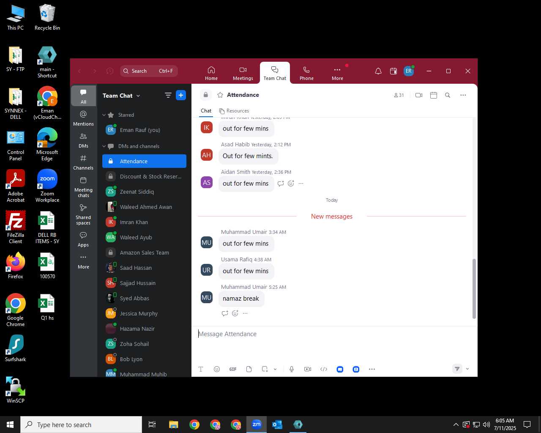This screenshot has width=541, height=433.
Task: Open DMs in the sidebar
Action: (x=83, y=140)
